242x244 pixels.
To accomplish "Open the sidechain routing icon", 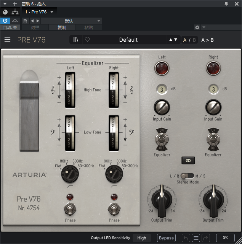I will coord(15,21).
